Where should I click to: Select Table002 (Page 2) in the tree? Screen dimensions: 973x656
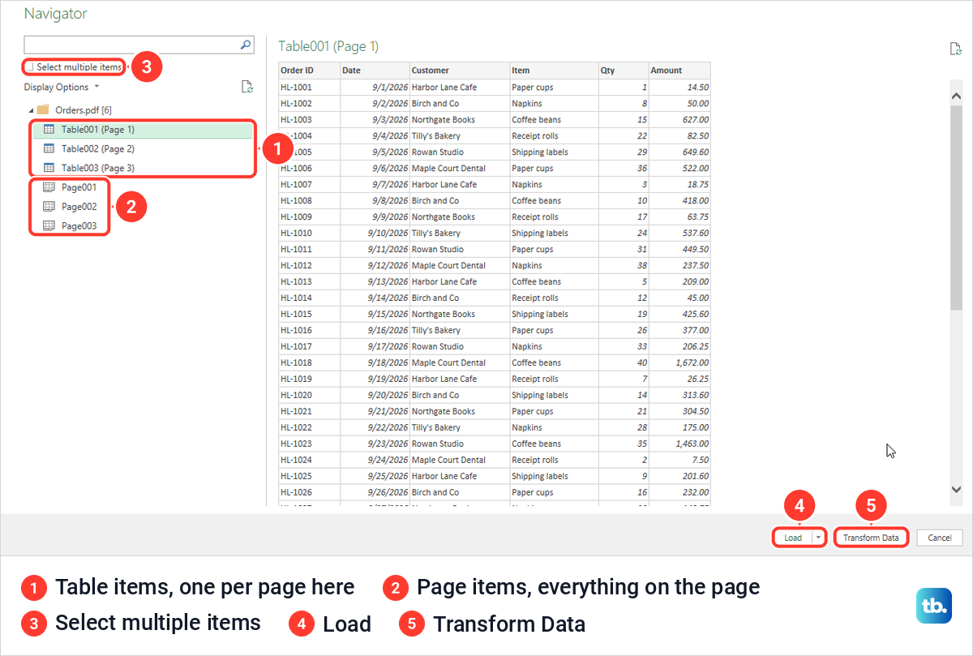[x=143, y=148]
